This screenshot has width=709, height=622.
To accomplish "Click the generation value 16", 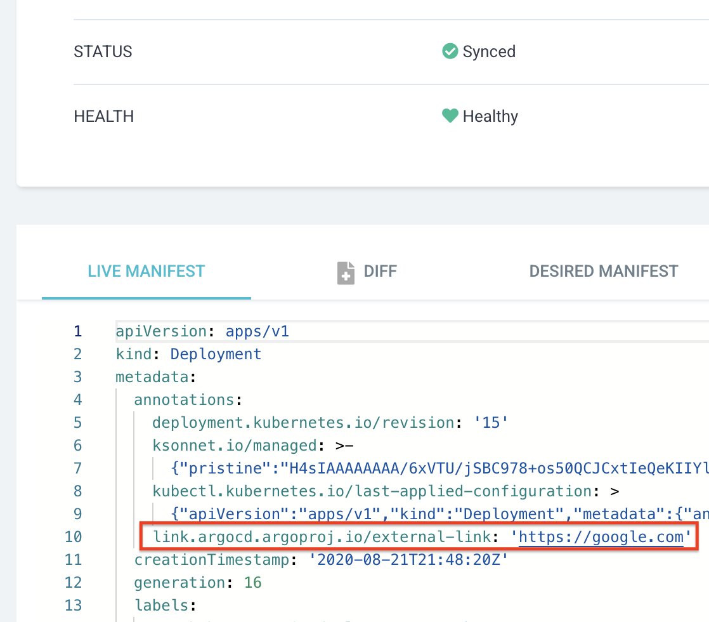I will [252, 583].
